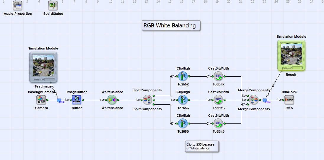The width and height of the screenshot is (324, 160).
Task: Click the ClipHigh To255R operator
Action: pyautogui.click(x=183, y=76)
